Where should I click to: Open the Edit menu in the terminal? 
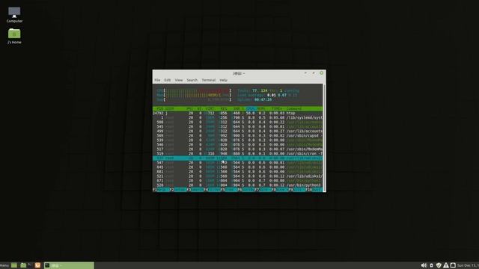[168, 80]
